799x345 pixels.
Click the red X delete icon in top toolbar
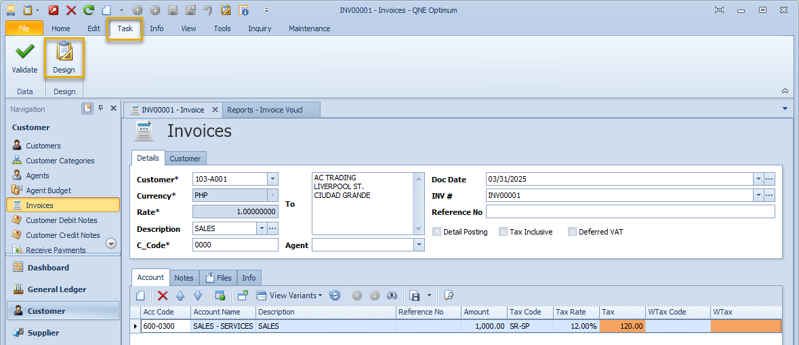point(71,9)
